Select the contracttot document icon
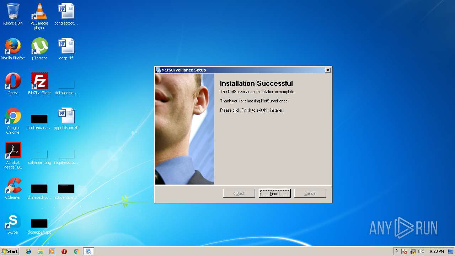455x256 pixels. click(x=66, y=14)
